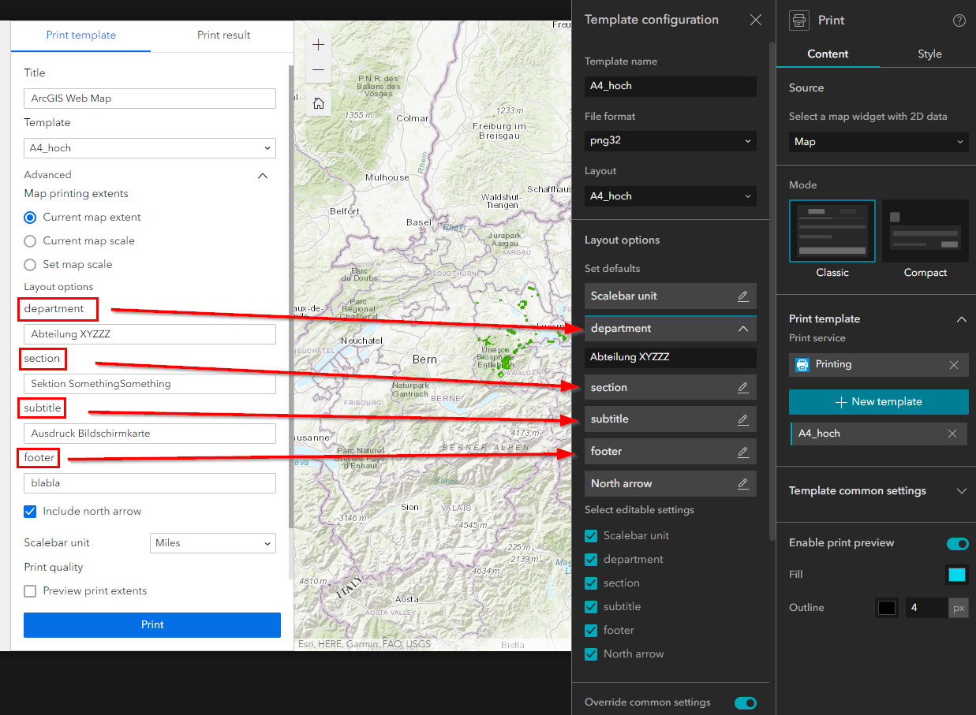Open the help icon in the Print panel
The width and height of the screenshot is (976, 715).
tap(959, 20)
